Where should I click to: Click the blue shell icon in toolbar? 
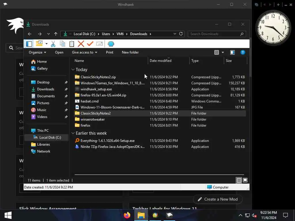pyautogui.click(x=111, y=44)
